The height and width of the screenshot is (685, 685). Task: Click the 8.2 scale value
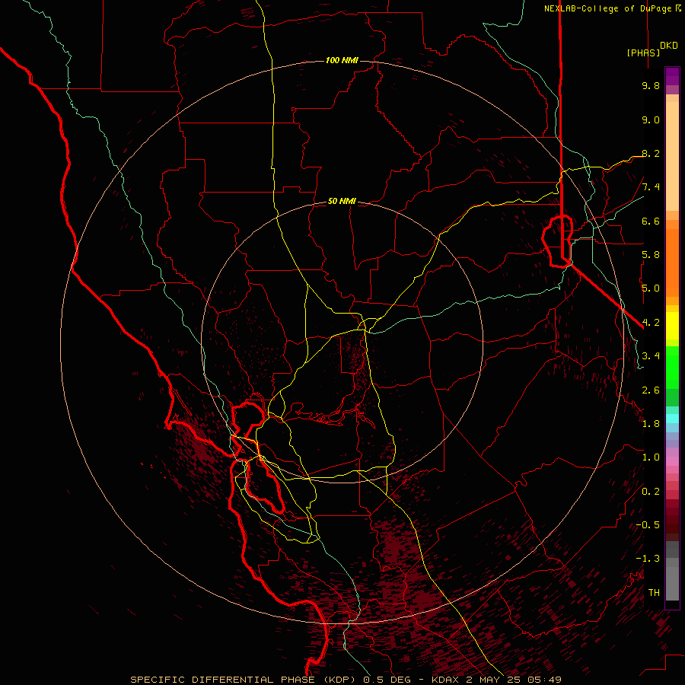(651, 153)
